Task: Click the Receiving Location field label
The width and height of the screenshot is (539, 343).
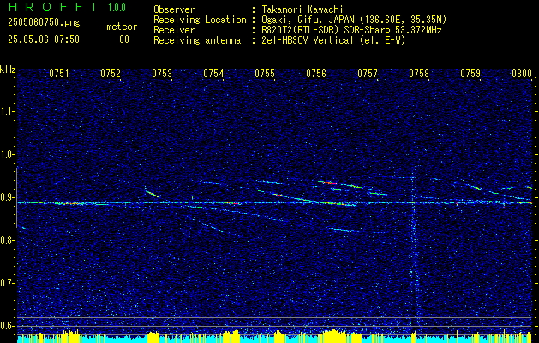Action: [200, 20]
